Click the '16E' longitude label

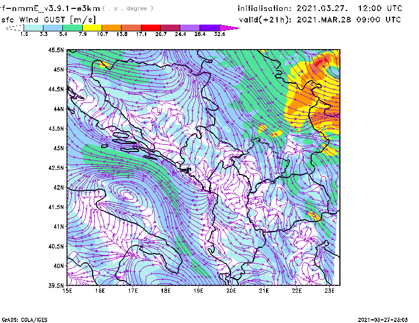pyautogui.click(x=100, y=291)
